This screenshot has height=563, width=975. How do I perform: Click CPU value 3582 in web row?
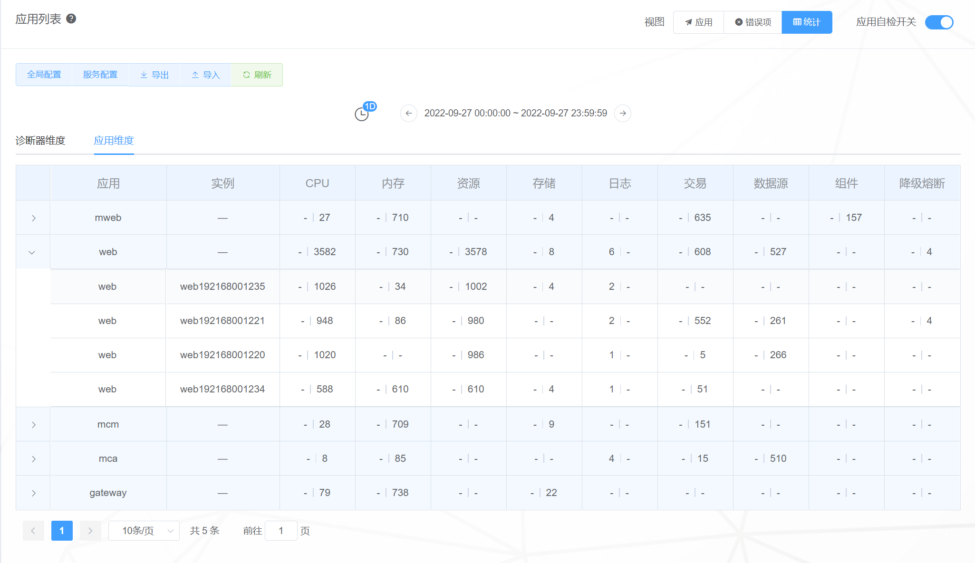click(x=325, y=252)
